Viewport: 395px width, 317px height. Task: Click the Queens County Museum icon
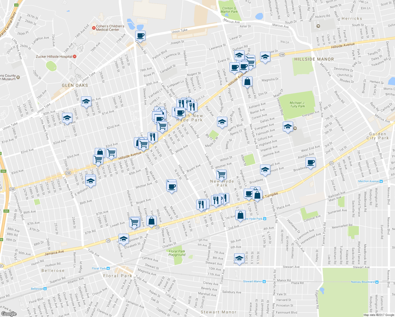coord(18,77)
